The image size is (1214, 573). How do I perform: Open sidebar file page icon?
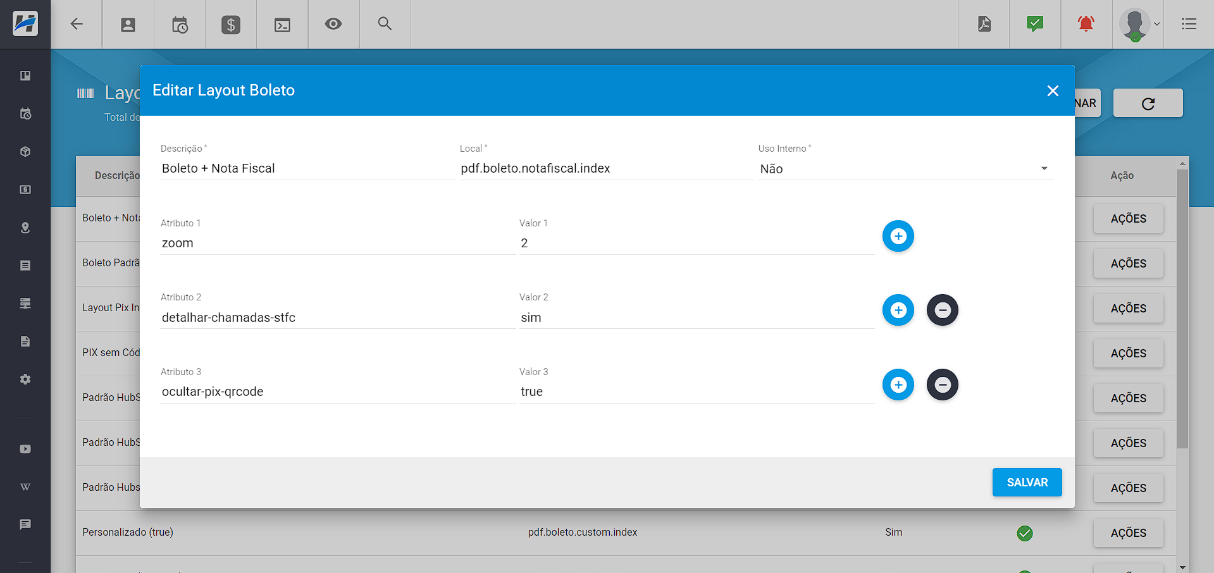coord(25,342)
